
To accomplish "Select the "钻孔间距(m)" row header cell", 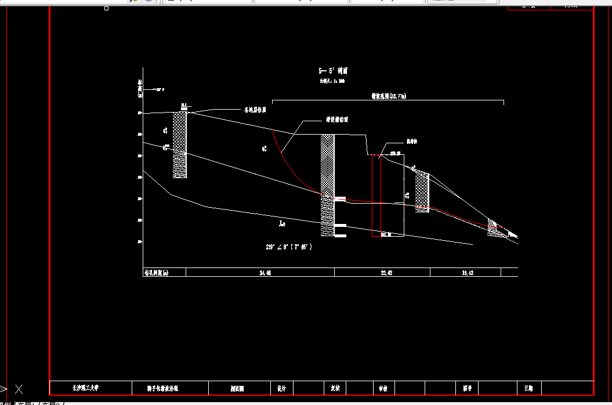I will [x=164, y=272].
